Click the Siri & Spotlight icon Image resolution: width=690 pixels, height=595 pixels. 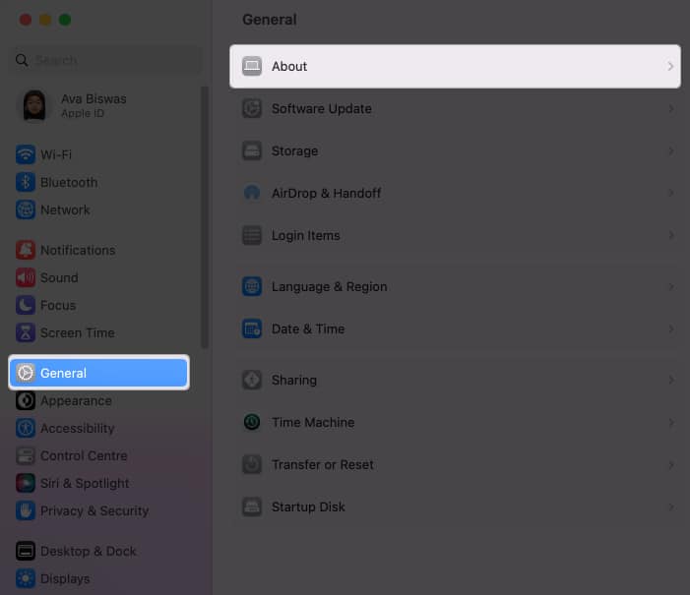click(26, 483)
